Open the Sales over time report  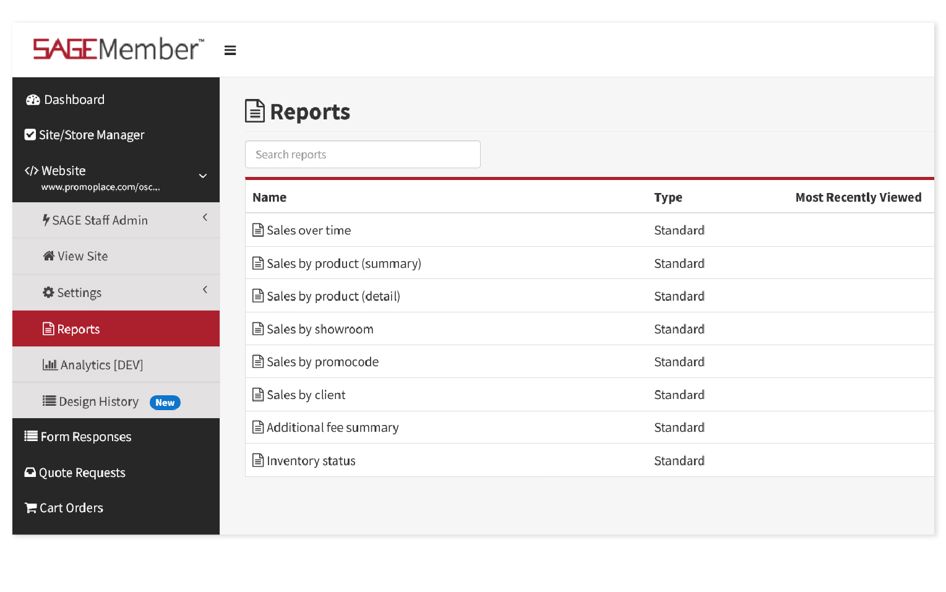308,230
